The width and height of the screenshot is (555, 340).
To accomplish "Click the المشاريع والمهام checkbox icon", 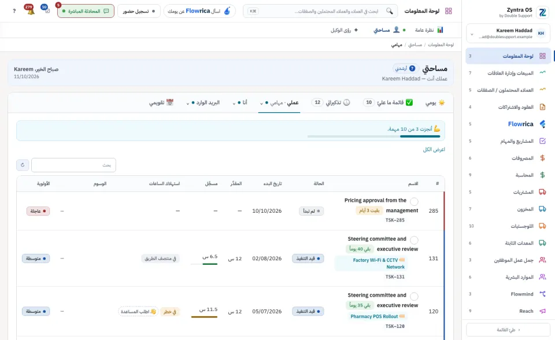I will (542, 141).
